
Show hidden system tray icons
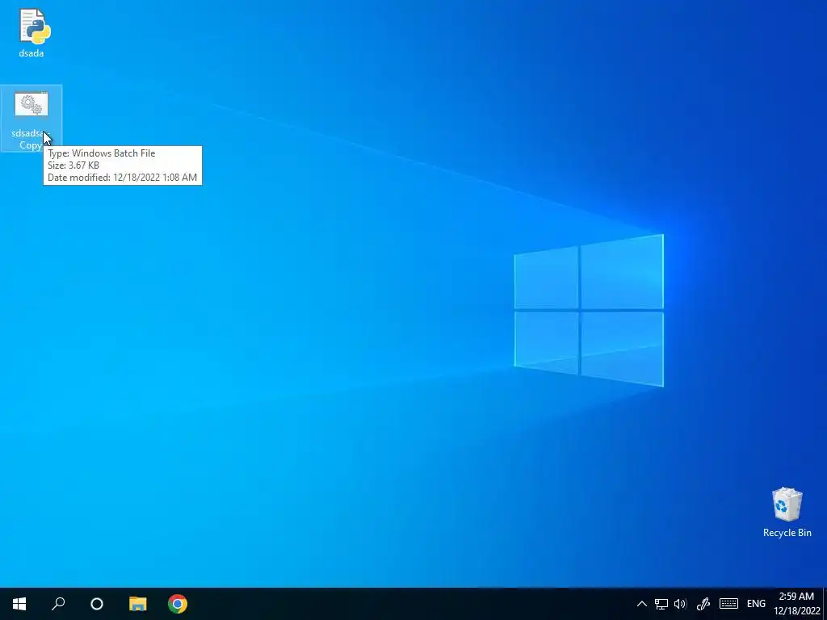(x=641, y=604)
